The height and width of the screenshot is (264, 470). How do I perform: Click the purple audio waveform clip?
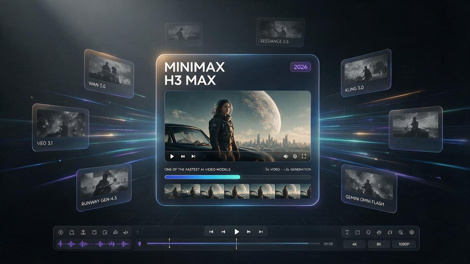click(94, 244)
